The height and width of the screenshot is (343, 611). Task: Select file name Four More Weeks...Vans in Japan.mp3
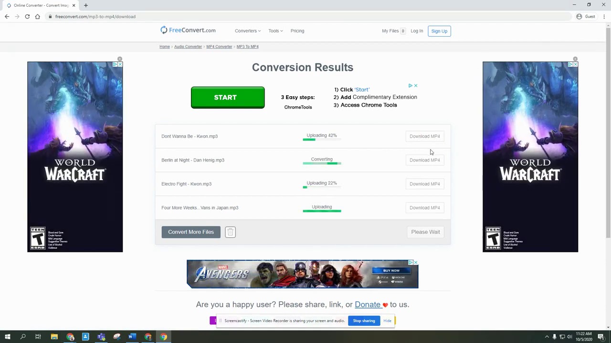[200, 208]
